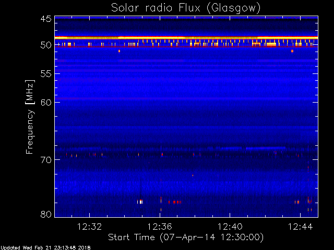
Task: Click the 45 frequency tick label
Action: point(46,19)
